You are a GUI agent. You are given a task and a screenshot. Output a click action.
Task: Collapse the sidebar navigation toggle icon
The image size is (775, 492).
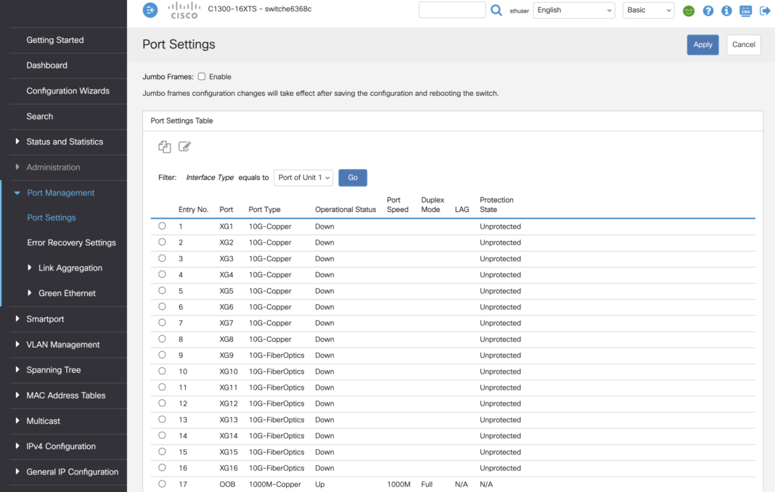pyautogui.click(x=150, y=10)
